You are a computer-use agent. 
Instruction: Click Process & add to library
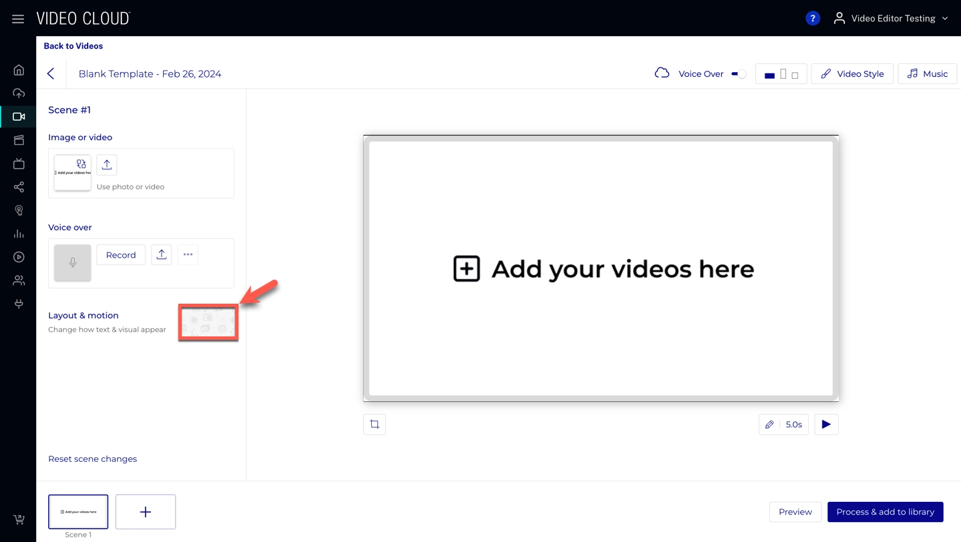tap(885, 512)
